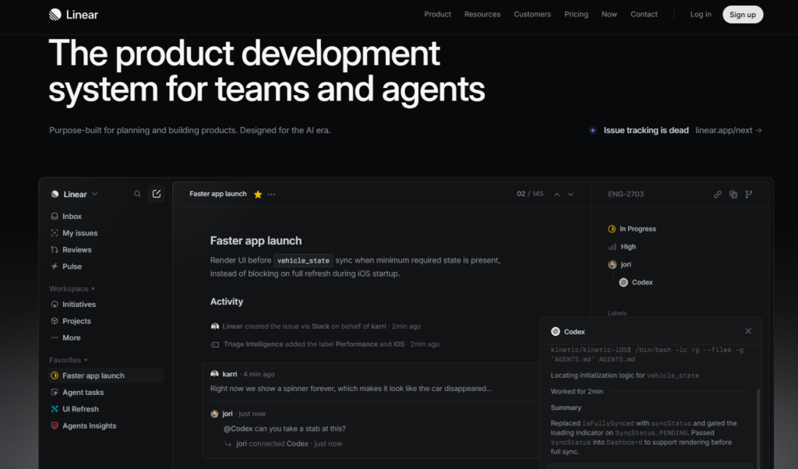Click the Activity heading

click(x=227, y=301)
